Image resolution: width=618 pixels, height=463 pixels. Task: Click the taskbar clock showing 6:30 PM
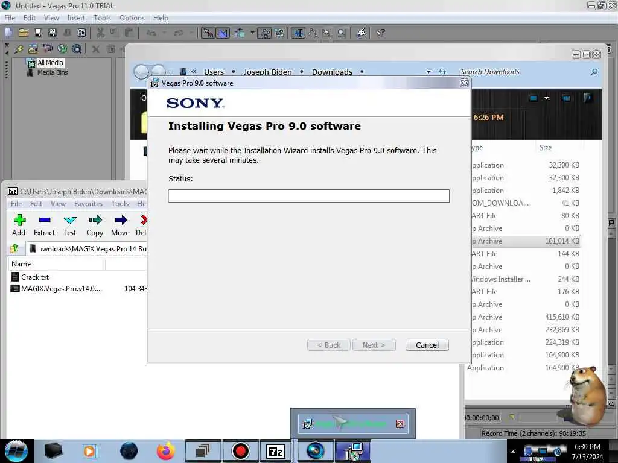[x=587, y=452]
